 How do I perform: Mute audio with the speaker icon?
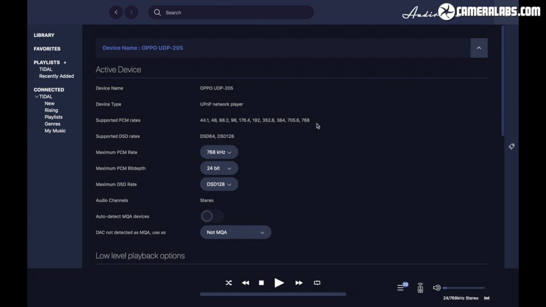point(437,287)
